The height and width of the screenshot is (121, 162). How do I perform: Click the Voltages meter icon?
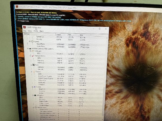(33, 51)
